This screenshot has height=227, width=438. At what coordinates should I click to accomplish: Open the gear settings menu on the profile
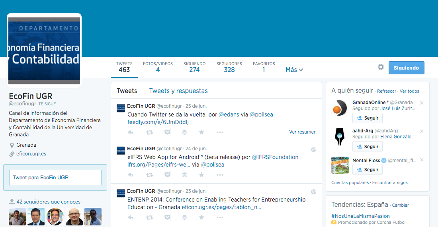pyautogui.click(x=381, y=67)
